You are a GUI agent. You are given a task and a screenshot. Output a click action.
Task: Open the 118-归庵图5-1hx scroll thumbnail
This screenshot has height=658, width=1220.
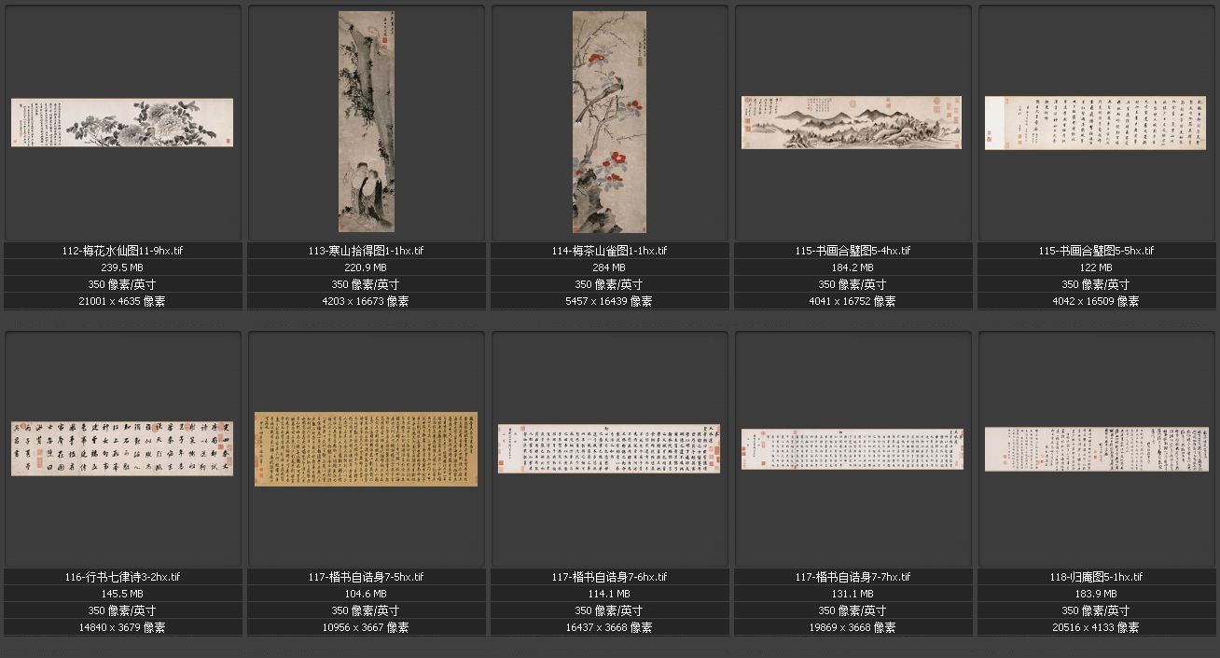point(1095,448)
